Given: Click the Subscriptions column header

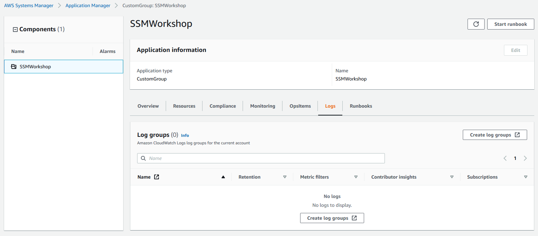Looking at the screenshot, I should click(x=482, y=177).
